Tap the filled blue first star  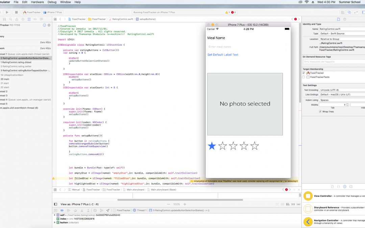tap(212, 146)
